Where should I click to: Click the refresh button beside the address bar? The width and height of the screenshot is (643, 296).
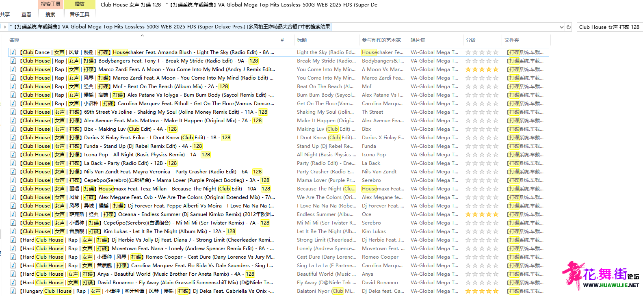click(x=569, y=27)
